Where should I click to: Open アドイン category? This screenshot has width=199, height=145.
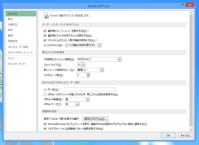(x=21, y=58)
